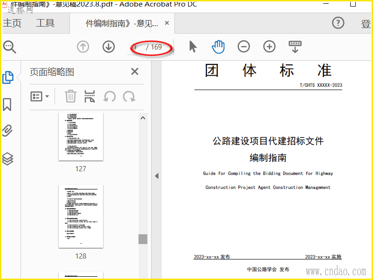The image size is (373, 280).
Task: Open the layers panel icon
Action: [7, 159]
